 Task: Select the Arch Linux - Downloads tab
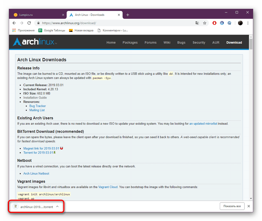(x=95, y=15)
